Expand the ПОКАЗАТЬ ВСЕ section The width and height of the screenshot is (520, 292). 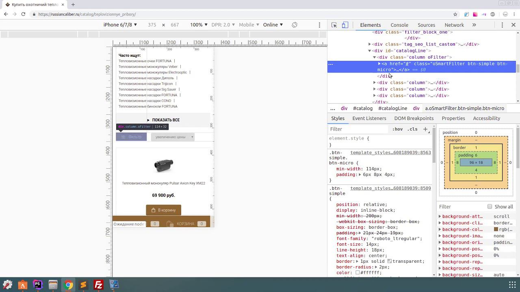(163, 120)
